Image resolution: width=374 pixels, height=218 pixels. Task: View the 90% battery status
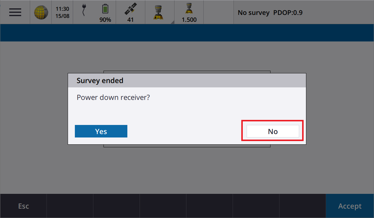click(105, 12)
